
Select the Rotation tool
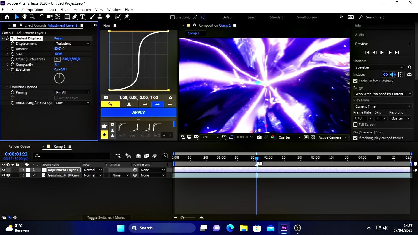pyautogui.click(x=42, y=17)
